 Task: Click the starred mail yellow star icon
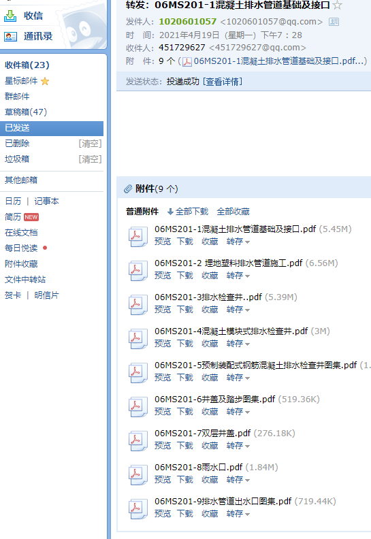pos(45,81)
